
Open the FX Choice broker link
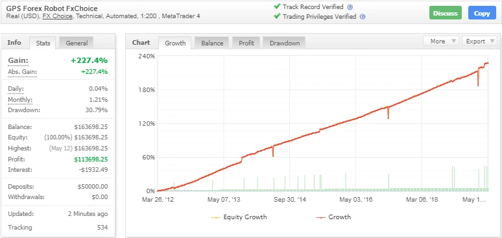pyautogui.click(x=57, y=16)
